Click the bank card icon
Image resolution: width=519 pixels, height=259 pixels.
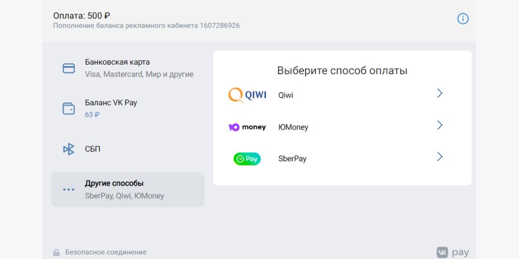point(69,68)
